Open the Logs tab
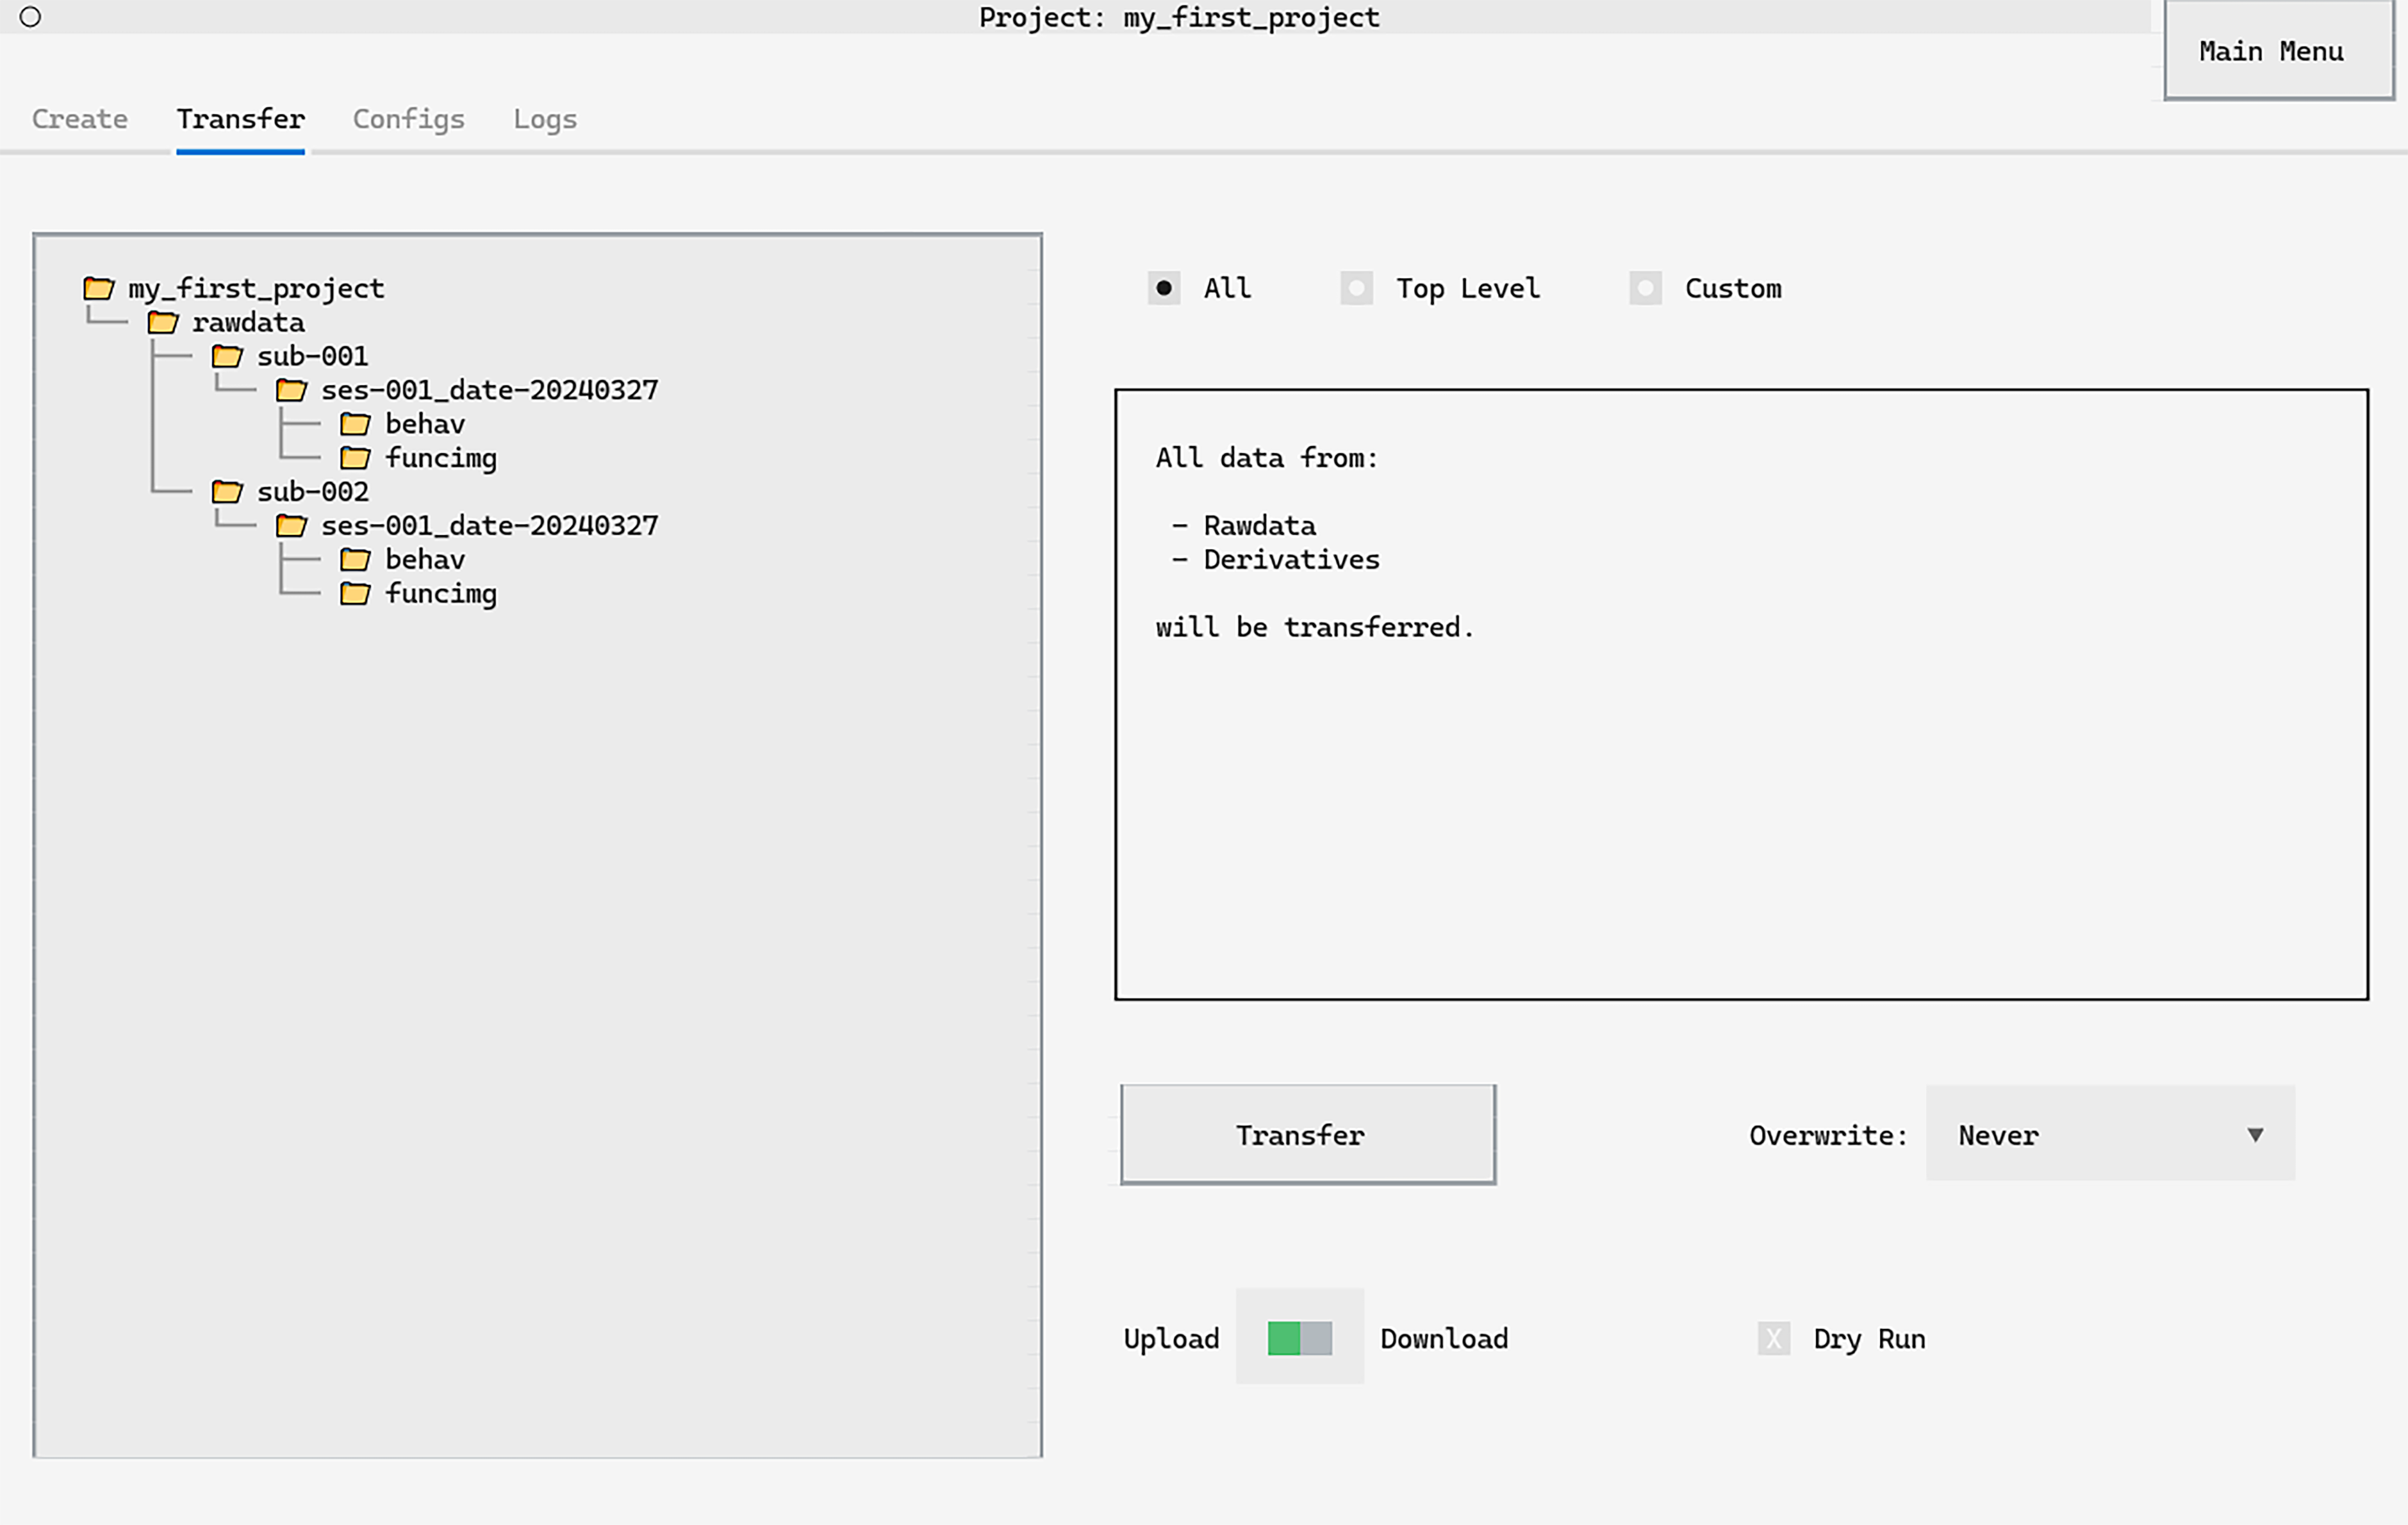The width and height of the screenshot is (2408, 1525). [x=545, y=119]
